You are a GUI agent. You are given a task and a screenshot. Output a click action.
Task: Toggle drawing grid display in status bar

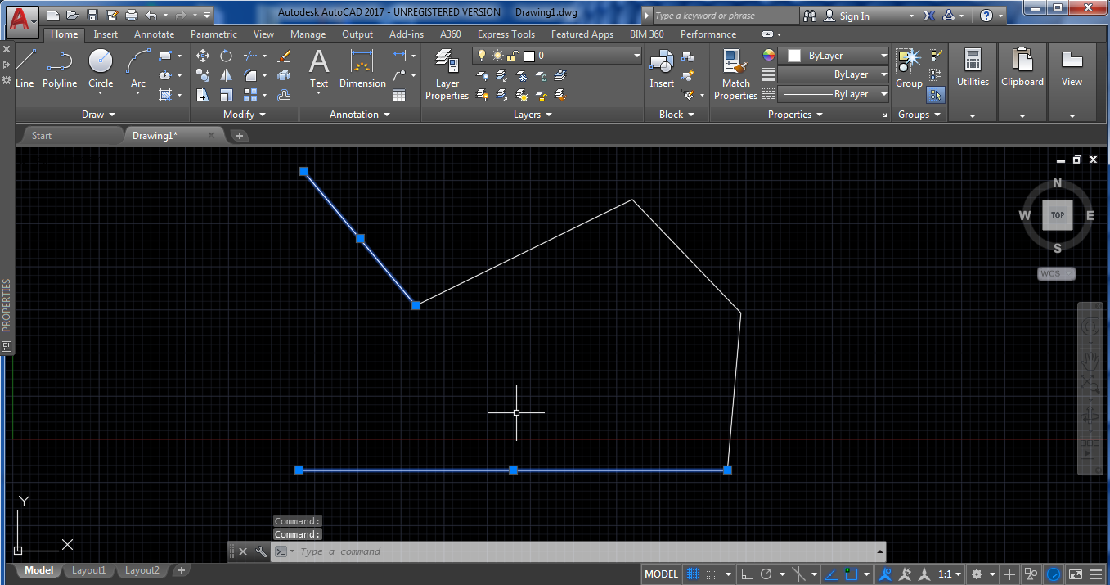(693, 574)
